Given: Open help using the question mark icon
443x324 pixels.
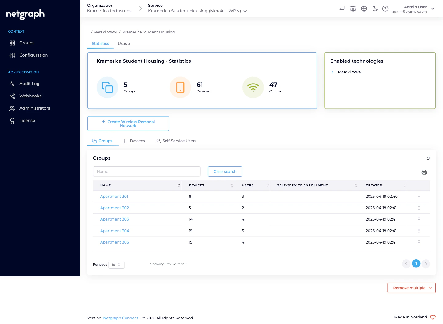Looking at the screenshot, I should click(x=385, y=9).
